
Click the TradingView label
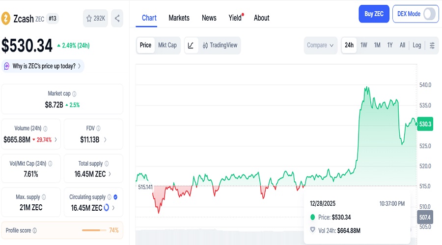[x=223, y=45]
